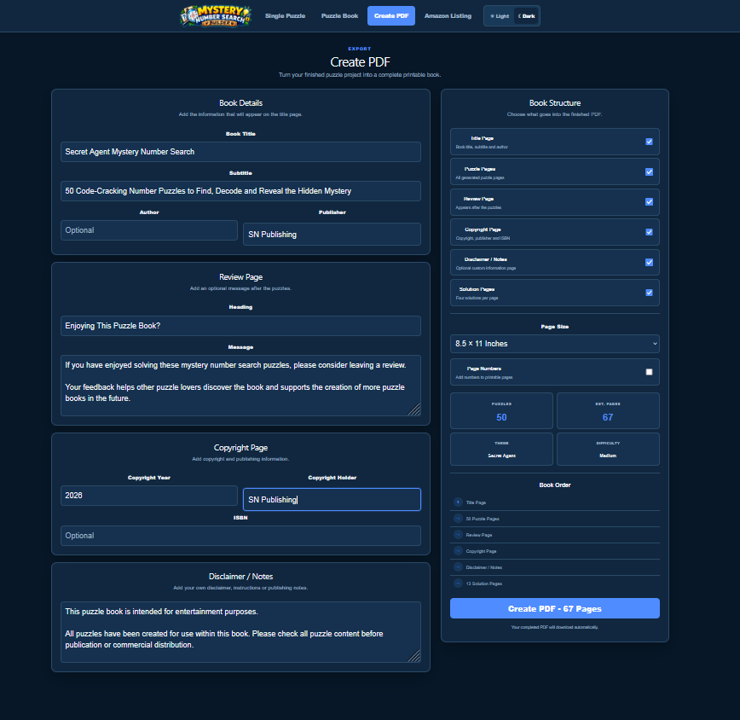The image size is (740, 720).
Task: Click the Author input field
Action: coord(149,230)
